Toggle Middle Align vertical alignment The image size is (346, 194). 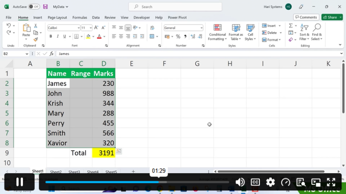[x=121, y=28]
